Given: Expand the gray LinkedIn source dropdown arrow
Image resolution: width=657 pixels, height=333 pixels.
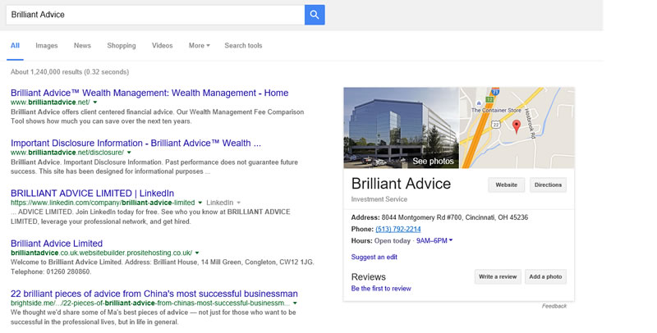Looking at the screenshot, I should coord(238,203).
